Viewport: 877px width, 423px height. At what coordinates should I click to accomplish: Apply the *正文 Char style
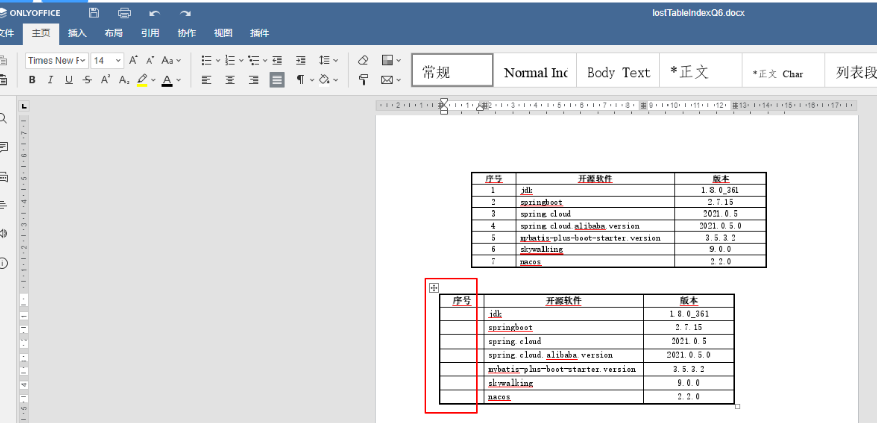point(783,70)
